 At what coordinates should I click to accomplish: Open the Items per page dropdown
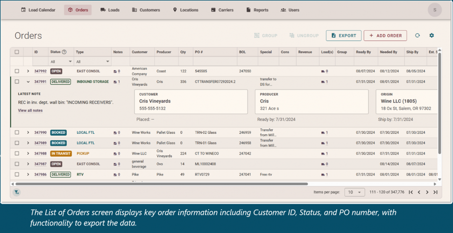click(x=354, y=192)
